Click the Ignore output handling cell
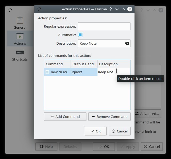The height and width of the screenshot is (159, 171). pyautogui.click(x=84, y=72)
